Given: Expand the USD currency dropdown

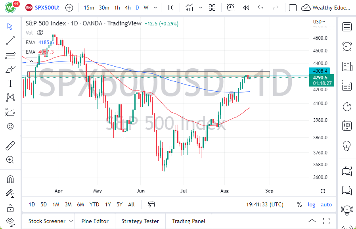Looking at the screenshot, I should coord(319,22).
